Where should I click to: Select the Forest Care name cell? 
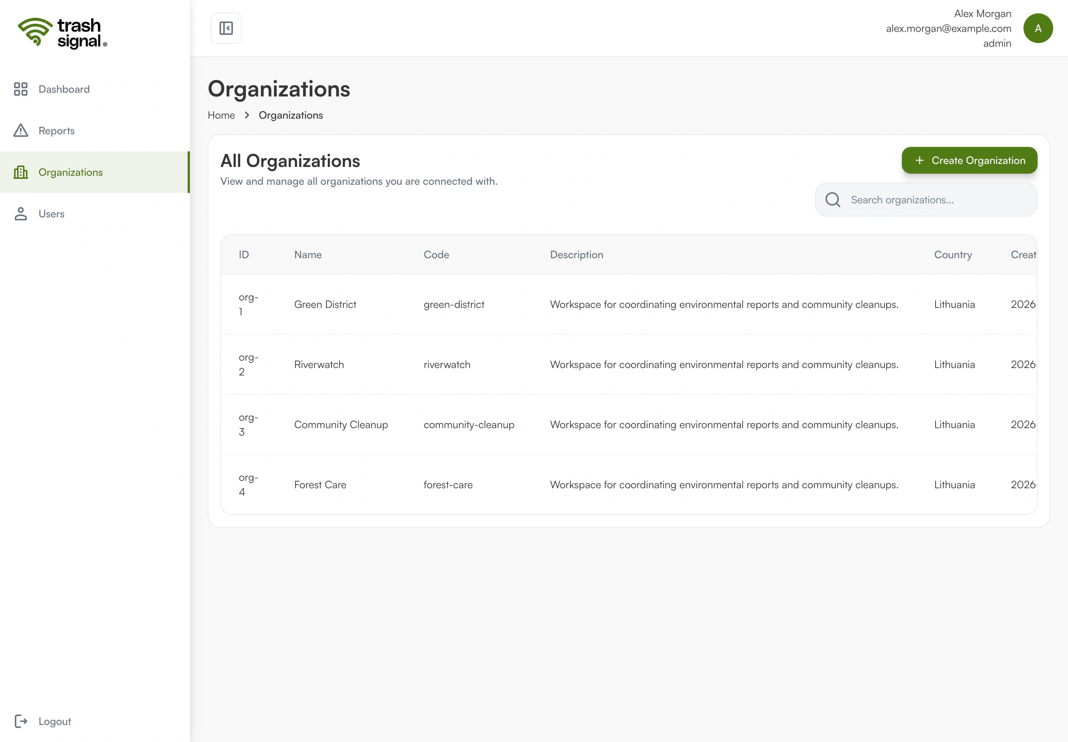pos(320,485)
